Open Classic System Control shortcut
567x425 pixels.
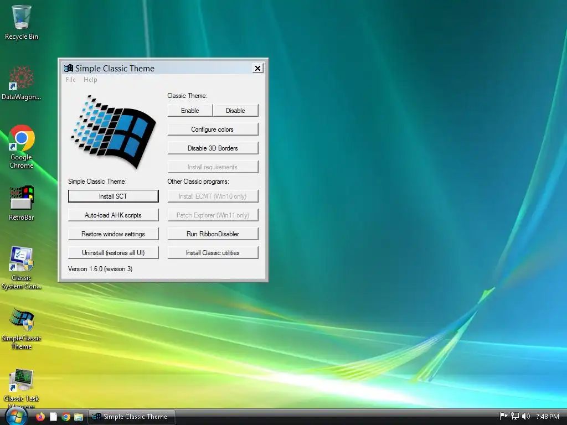tap(22, 267)
